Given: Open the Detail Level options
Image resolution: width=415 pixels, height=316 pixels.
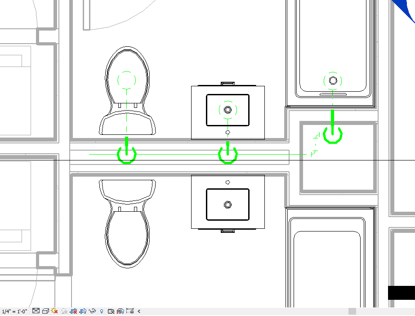Looking at the screenshot, I should tap(36, 310).
